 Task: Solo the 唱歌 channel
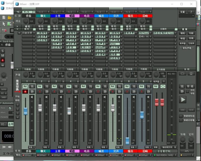(x=76, y=86)
